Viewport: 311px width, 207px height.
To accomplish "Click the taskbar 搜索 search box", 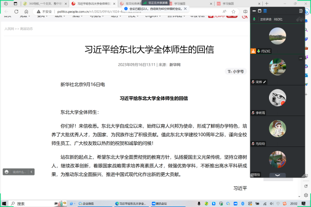I will [x=38, y=203].
